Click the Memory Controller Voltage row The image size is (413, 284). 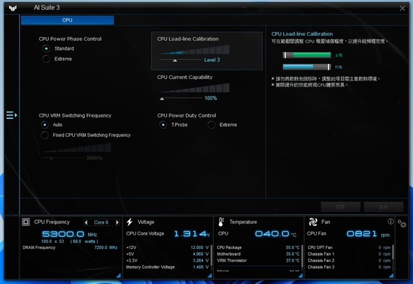(x=167, y=267)
